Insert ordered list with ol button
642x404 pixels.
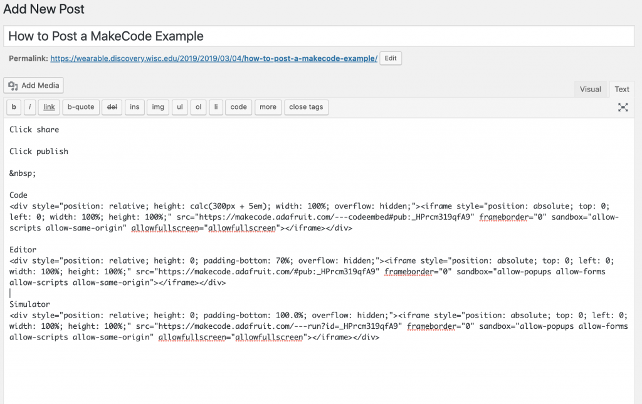tap(198, 107)
